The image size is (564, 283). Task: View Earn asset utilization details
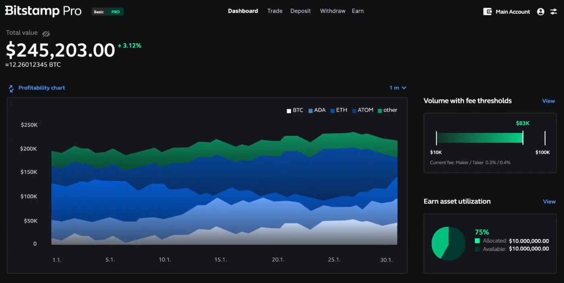[x=549, y=202]
